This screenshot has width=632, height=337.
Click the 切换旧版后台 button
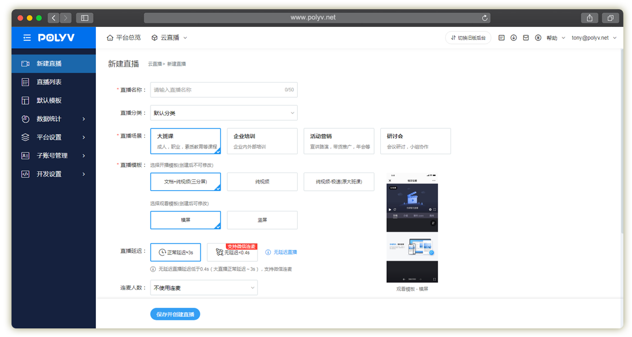pos(468,38)
